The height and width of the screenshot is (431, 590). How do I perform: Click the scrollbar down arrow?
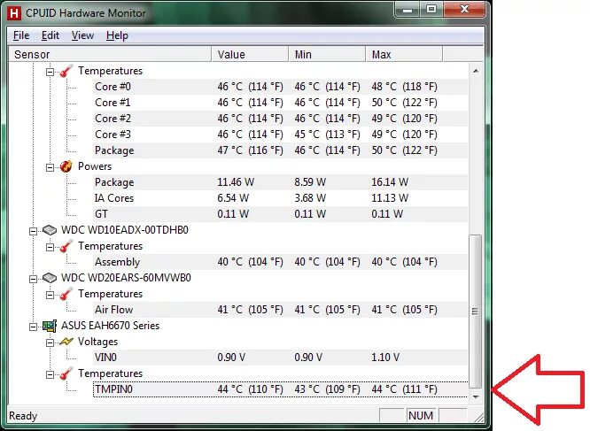tap(476, 396)
